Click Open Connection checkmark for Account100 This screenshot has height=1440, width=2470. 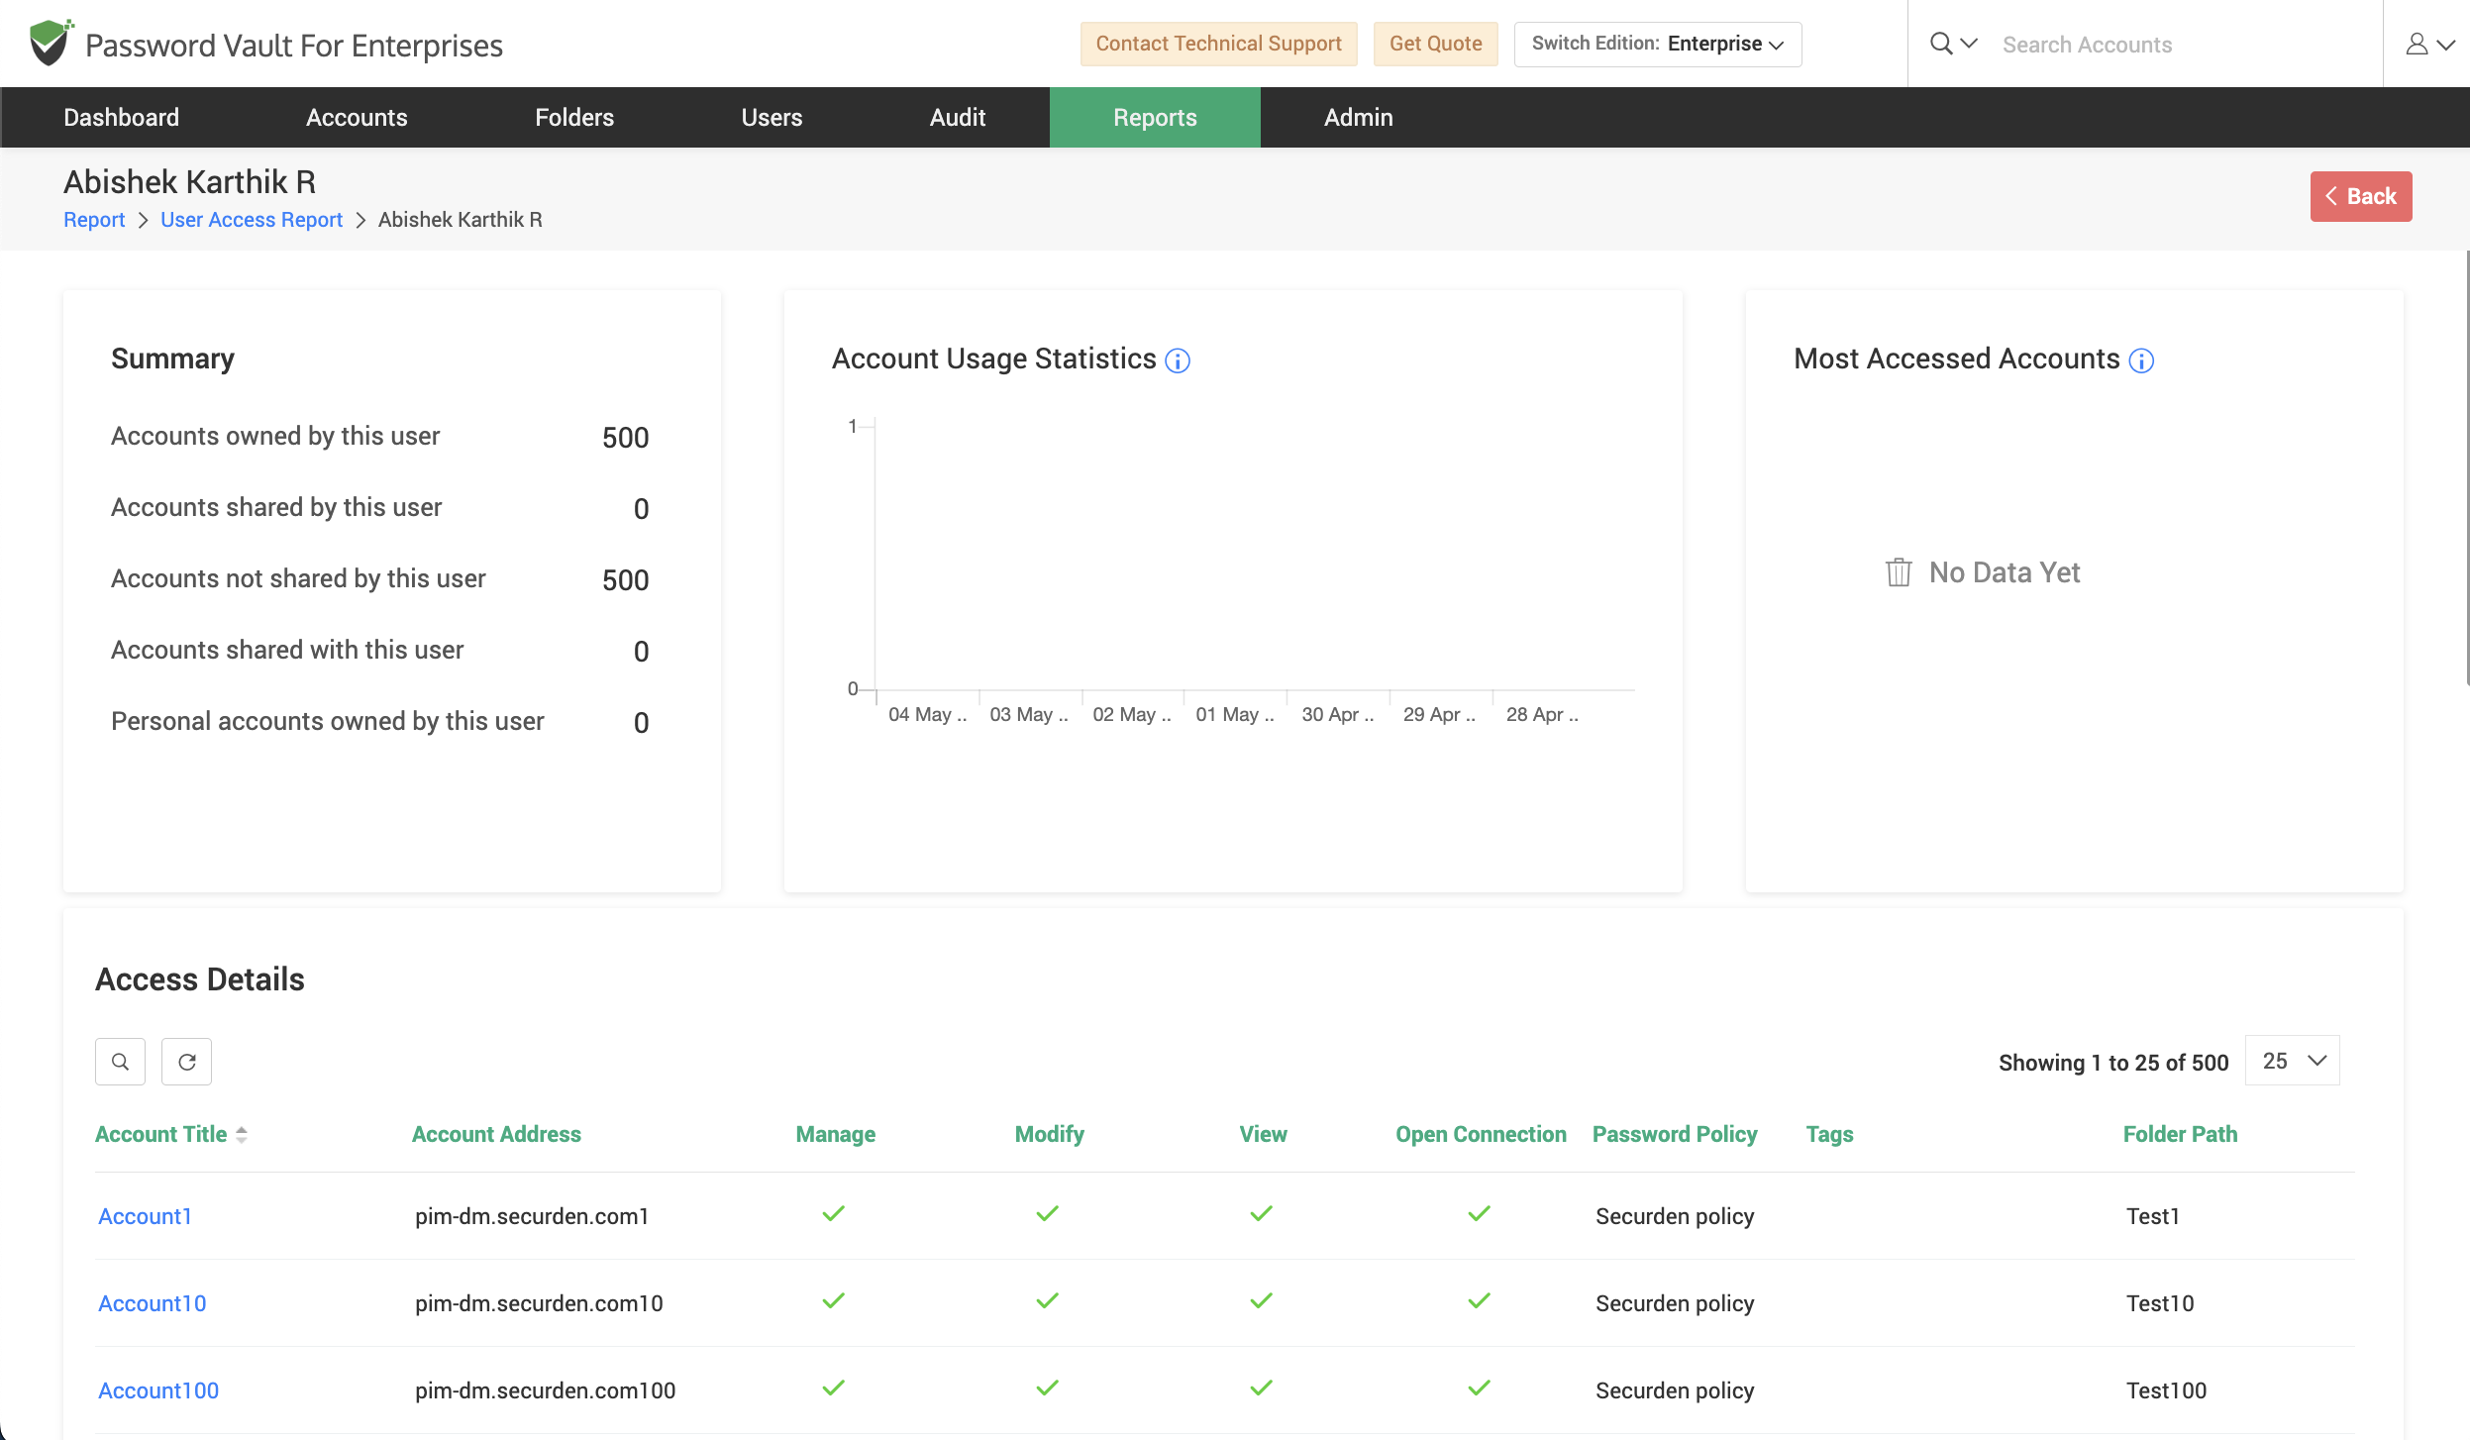pyautogui.click(x=1480, y=1388)
